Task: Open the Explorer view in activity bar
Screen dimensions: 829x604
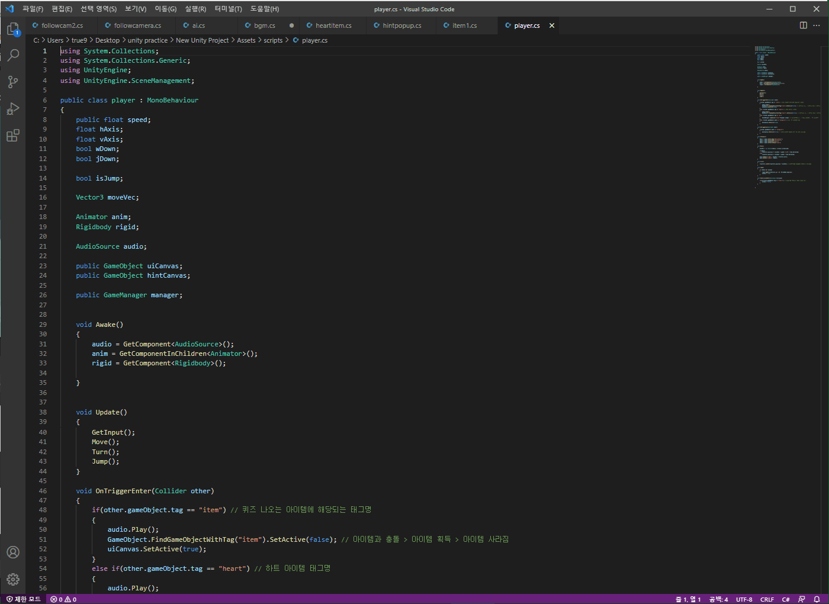Action: [x=13, y=28]
